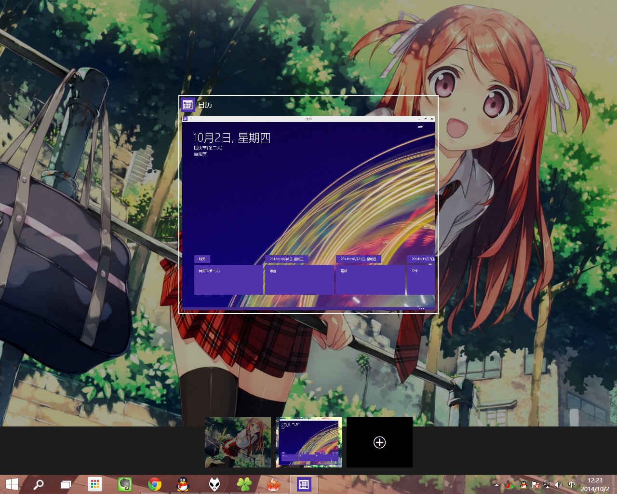Add a new virtual desktop
The width and height of the screenshot is (617, 494).
tap(379, 442)
